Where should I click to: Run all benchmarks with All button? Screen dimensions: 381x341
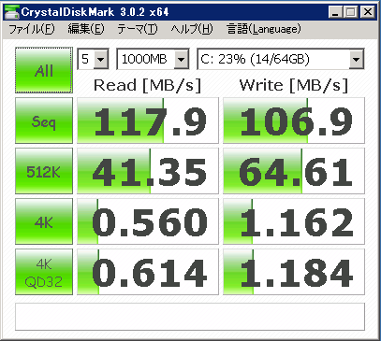click(44, 70)
